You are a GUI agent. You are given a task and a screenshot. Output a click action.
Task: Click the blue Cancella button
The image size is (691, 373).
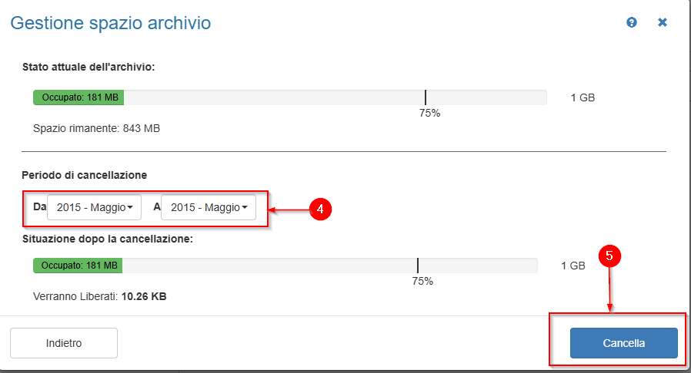(x=623, y=343)
